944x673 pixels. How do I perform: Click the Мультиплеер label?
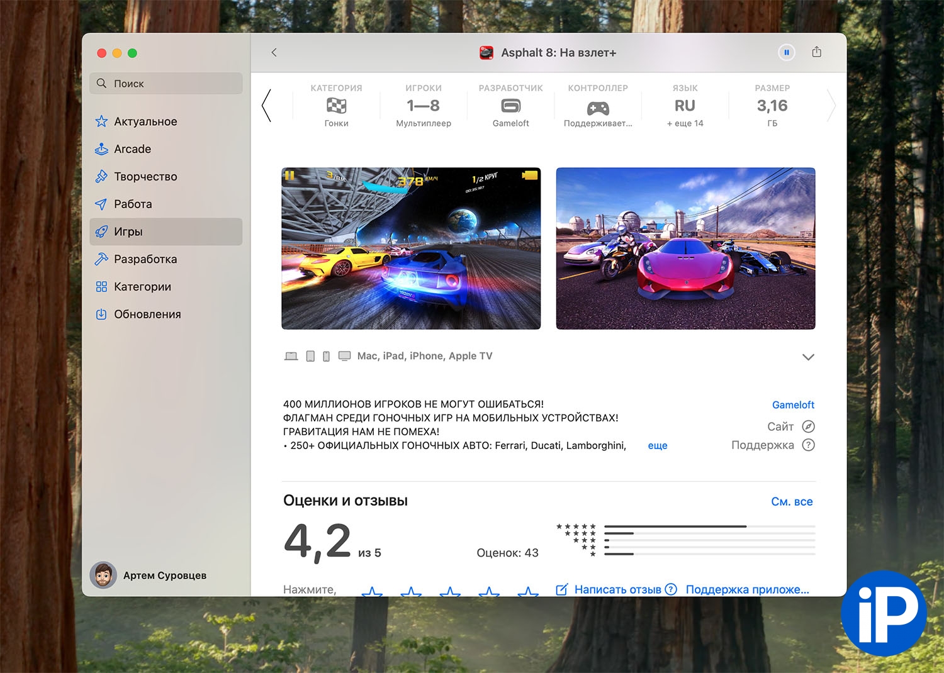click(424, 123)
